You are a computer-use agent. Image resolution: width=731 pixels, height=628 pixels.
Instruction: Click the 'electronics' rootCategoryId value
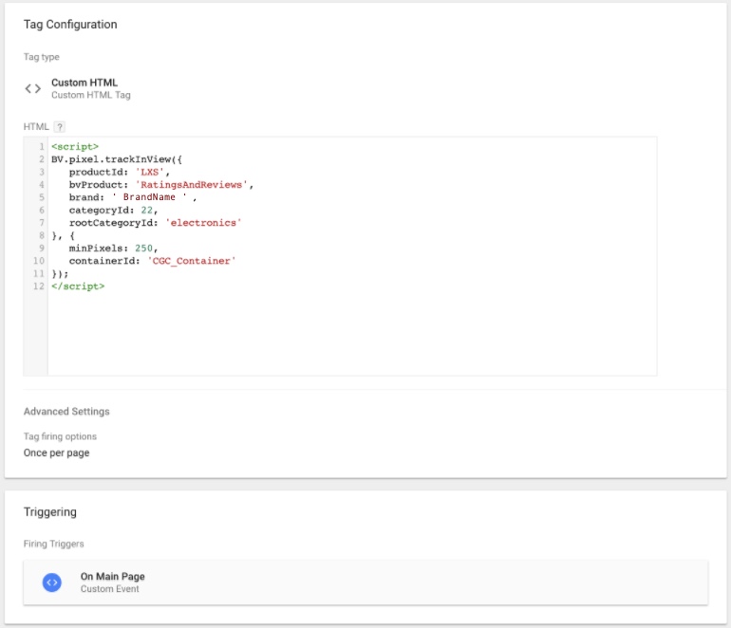pyautogui.click(x=203, y=223)
